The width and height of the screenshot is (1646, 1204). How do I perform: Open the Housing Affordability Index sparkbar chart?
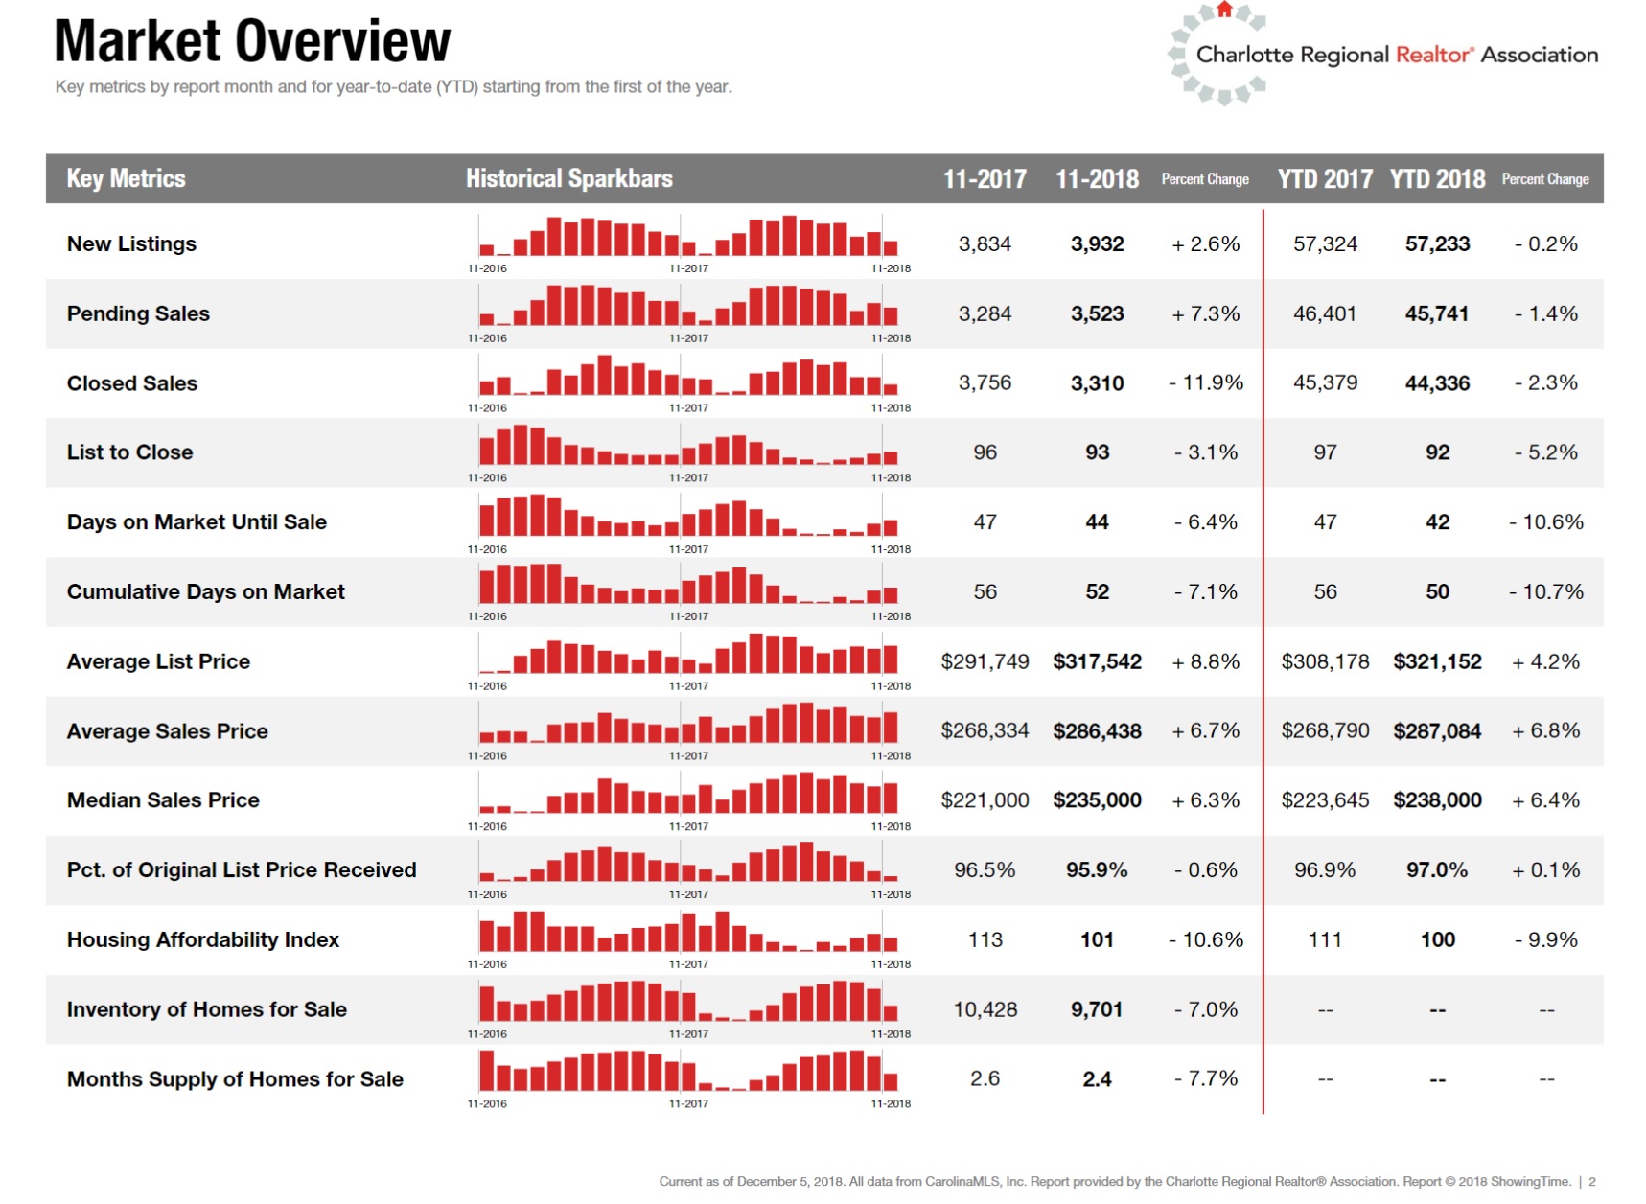tap(688, 933)
